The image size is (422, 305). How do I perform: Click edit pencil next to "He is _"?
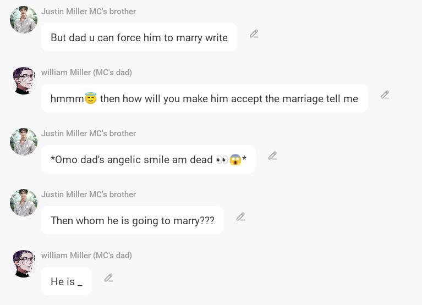[x=108, y=278]
